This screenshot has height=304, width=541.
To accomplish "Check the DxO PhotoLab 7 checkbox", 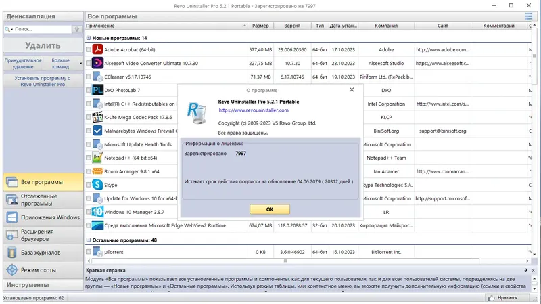I will pos(89,90).
